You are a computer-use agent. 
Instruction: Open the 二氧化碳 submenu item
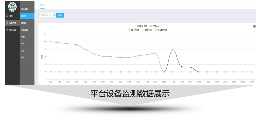click(25, 30)
